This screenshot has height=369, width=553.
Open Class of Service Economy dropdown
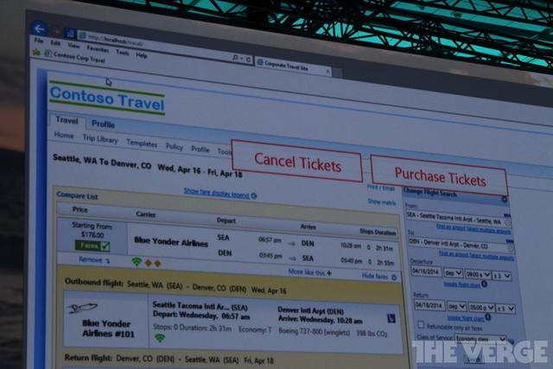(480, 338)
